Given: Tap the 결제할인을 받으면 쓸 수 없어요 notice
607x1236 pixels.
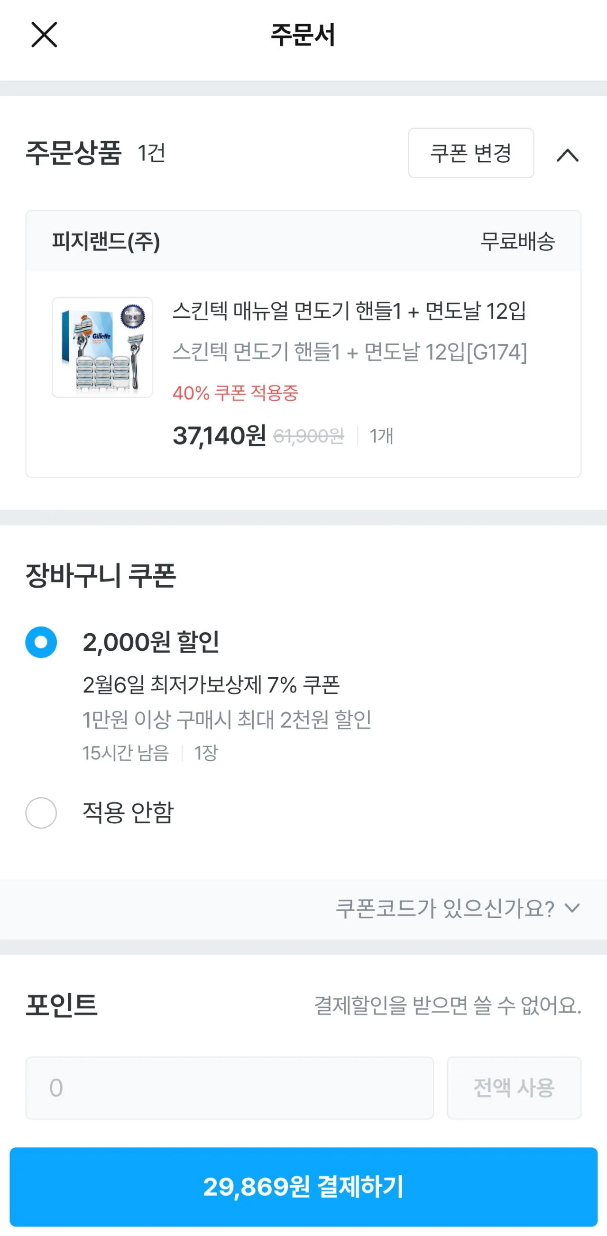Looking at the screenshot, I should [x=447, y=1005].
